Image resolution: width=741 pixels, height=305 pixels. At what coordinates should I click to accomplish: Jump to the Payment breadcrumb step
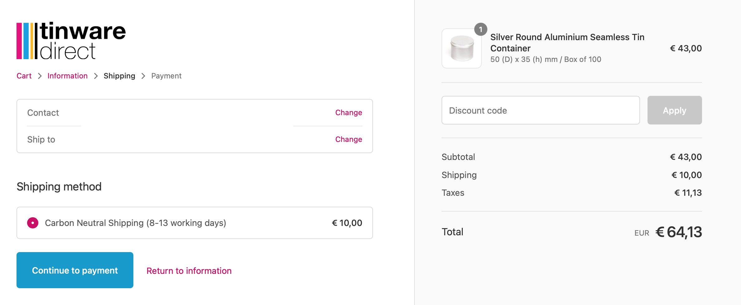pos(166,76)
